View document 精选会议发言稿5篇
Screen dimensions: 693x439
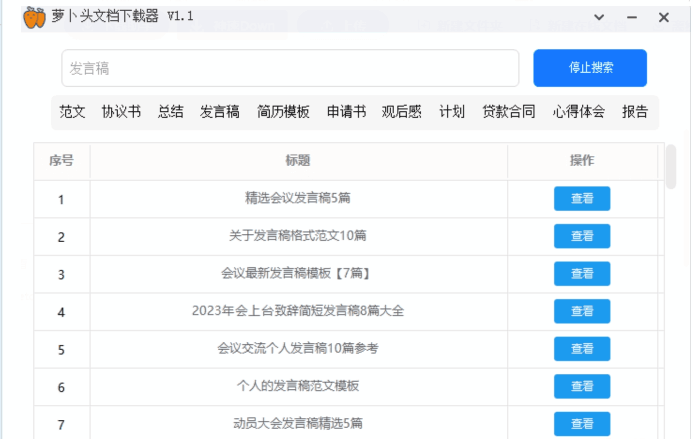[x=582, y=199]
